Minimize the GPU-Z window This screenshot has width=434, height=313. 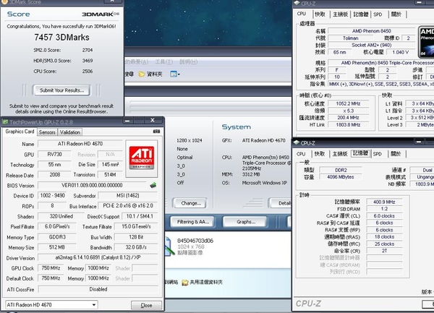127,121
